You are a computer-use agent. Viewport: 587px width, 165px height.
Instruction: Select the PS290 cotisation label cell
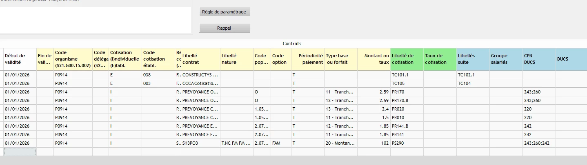click(407, 143)
